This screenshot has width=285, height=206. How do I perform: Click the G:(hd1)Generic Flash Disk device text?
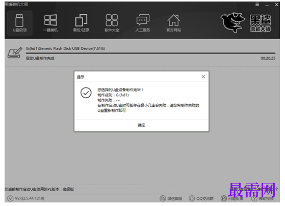coord(65,48)
